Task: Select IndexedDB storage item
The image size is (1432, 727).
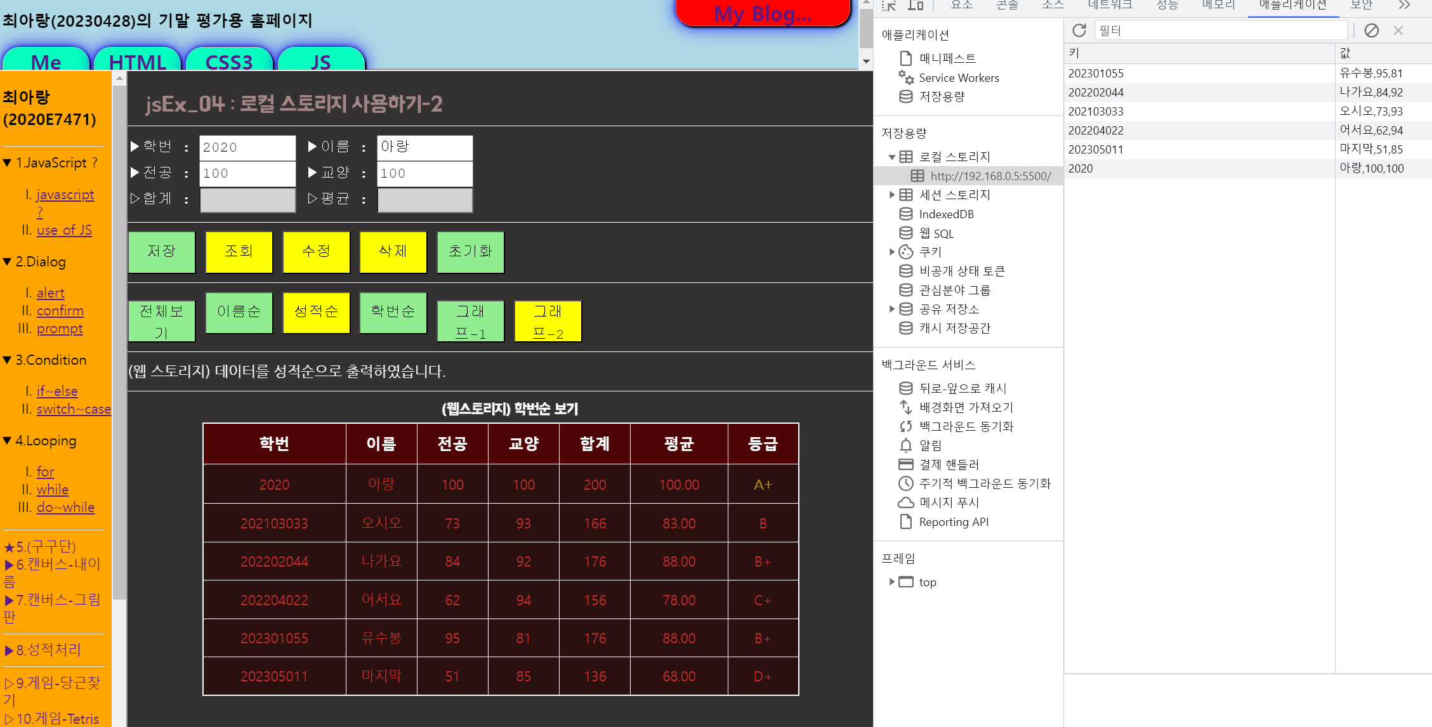Action: coord(945,214)
